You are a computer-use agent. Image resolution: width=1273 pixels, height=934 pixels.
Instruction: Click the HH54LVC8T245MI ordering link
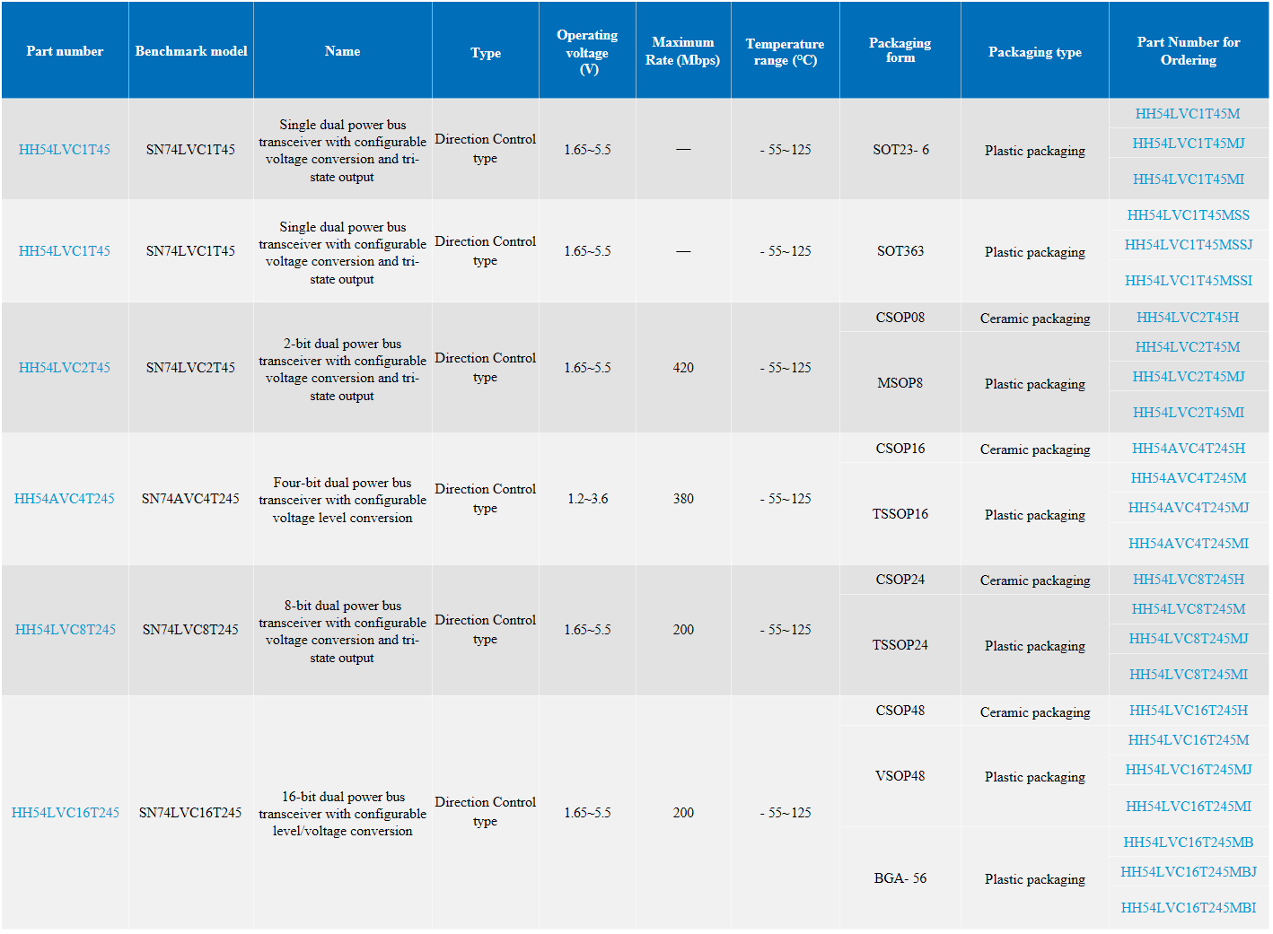tap(1188, 675)
